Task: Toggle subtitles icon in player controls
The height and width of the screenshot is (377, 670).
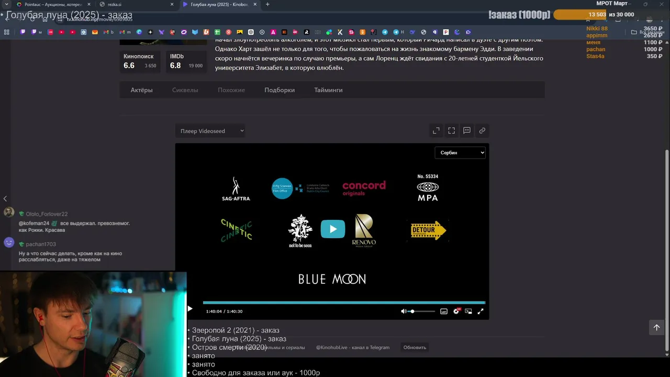Action: click(x=444, y=311)
